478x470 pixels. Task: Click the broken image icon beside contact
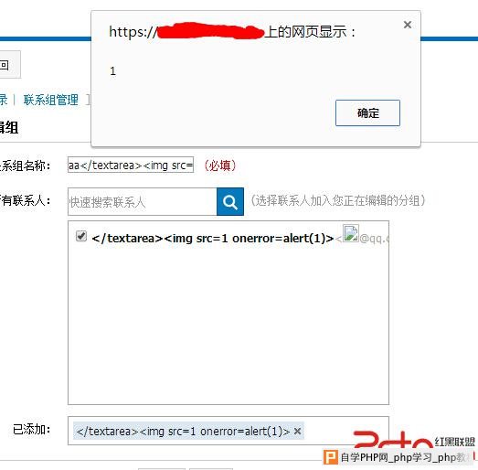(x=351, y=233)
